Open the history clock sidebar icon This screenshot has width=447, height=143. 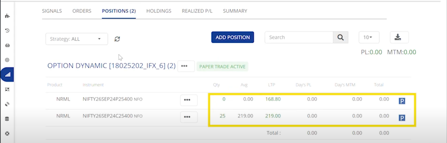coord(7,30)
